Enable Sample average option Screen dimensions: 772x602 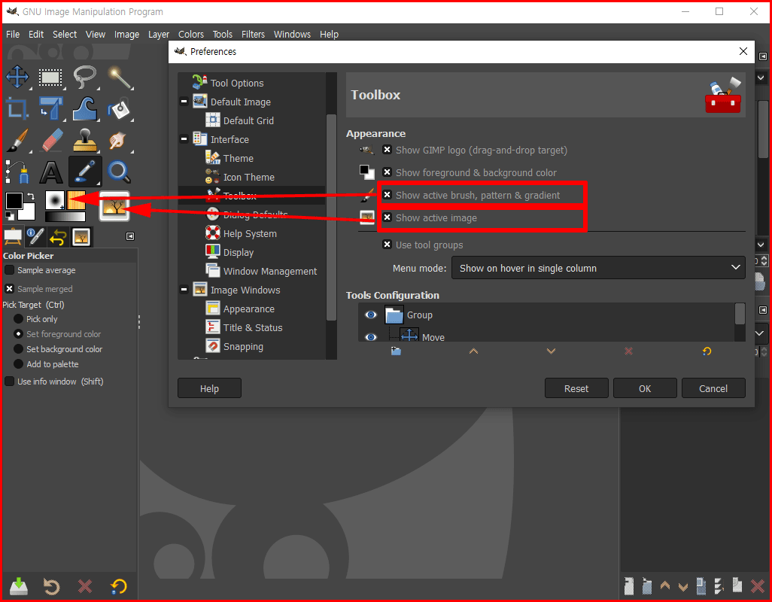(x=9, y=269)
